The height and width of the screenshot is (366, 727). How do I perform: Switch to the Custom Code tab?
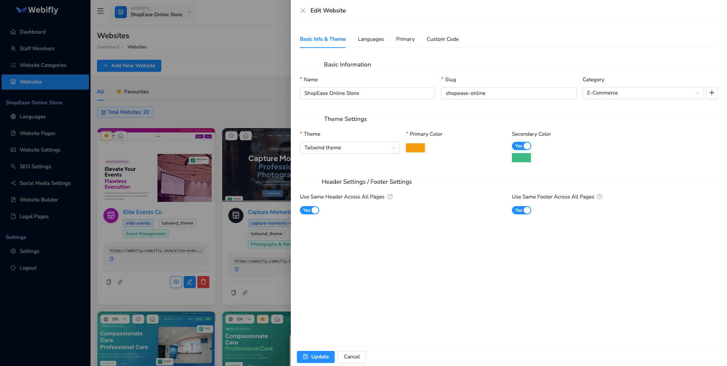[x=442, y=39]
